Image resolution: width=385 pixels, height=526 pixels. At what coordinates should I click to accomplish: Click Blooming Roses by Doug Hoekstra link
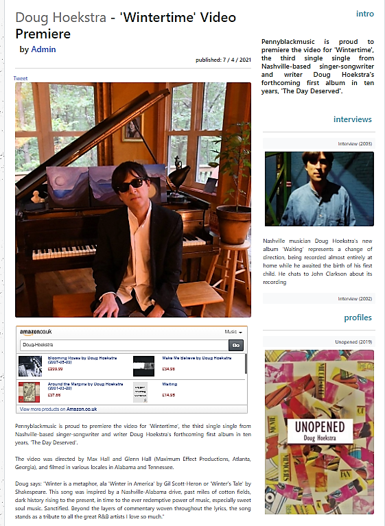pos(82,358)
